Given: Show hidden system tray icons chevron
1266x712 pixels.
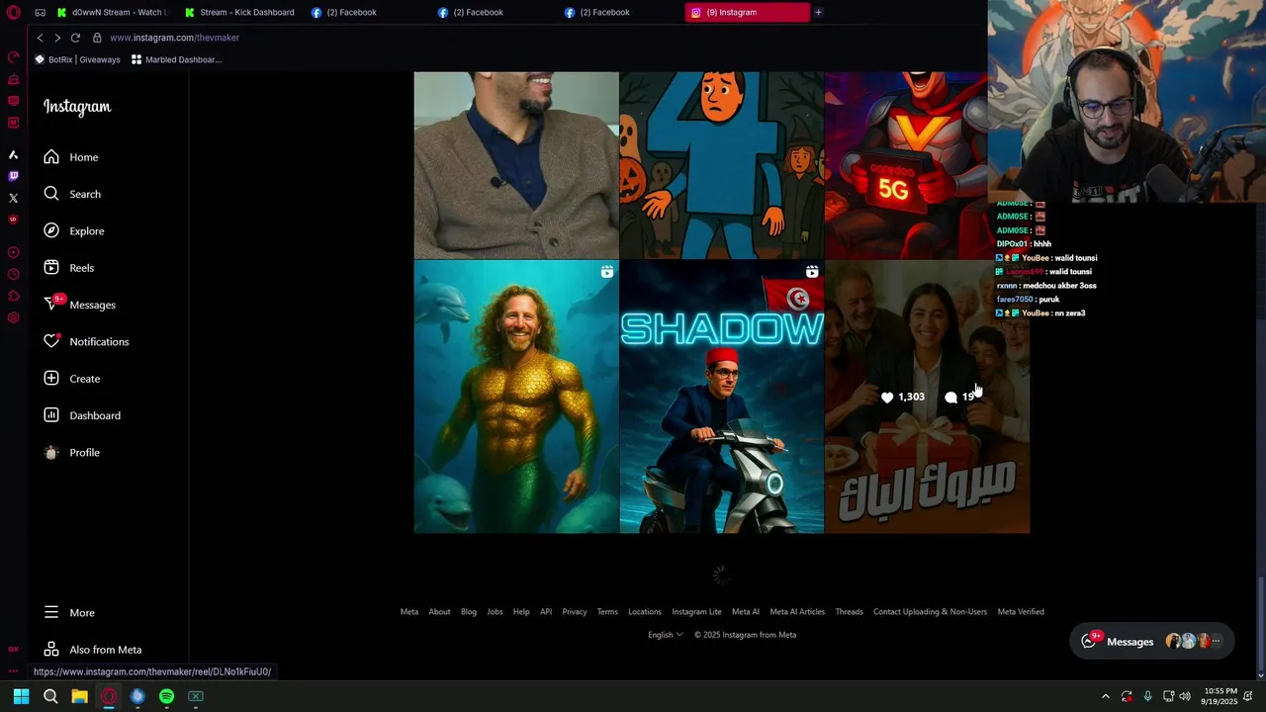Looking at the screenshot, I should 1106,696.
